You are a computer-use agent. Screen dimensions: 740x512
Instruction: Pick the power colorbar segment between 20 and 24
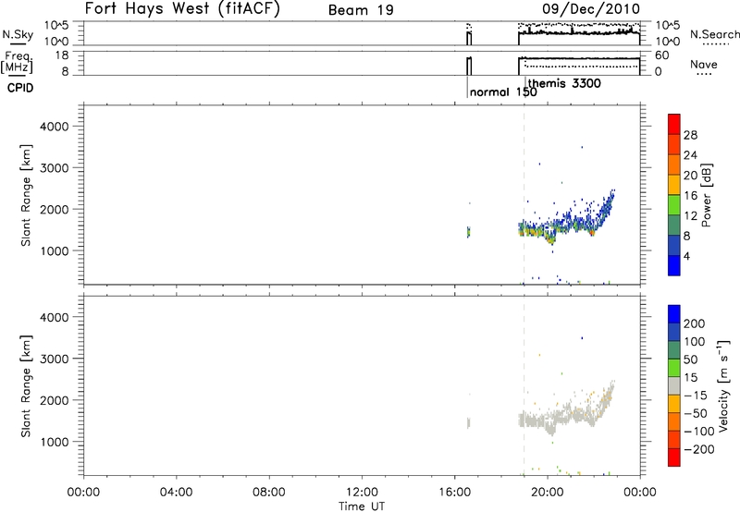pos(674,165)
